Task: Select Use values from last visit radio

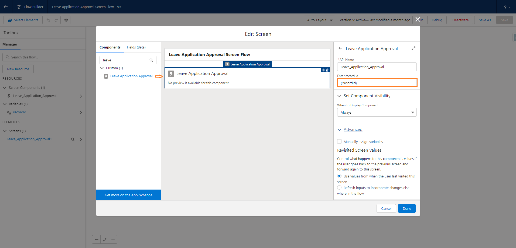Action: pos(339,176)
